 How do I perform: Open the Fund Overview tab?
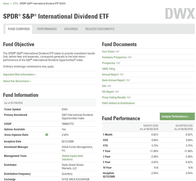click(x=19, y=29)
